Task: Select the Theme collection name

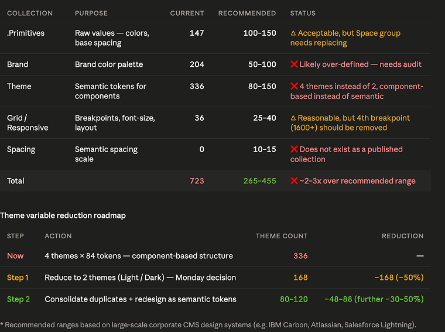Action: coord(19,86)
